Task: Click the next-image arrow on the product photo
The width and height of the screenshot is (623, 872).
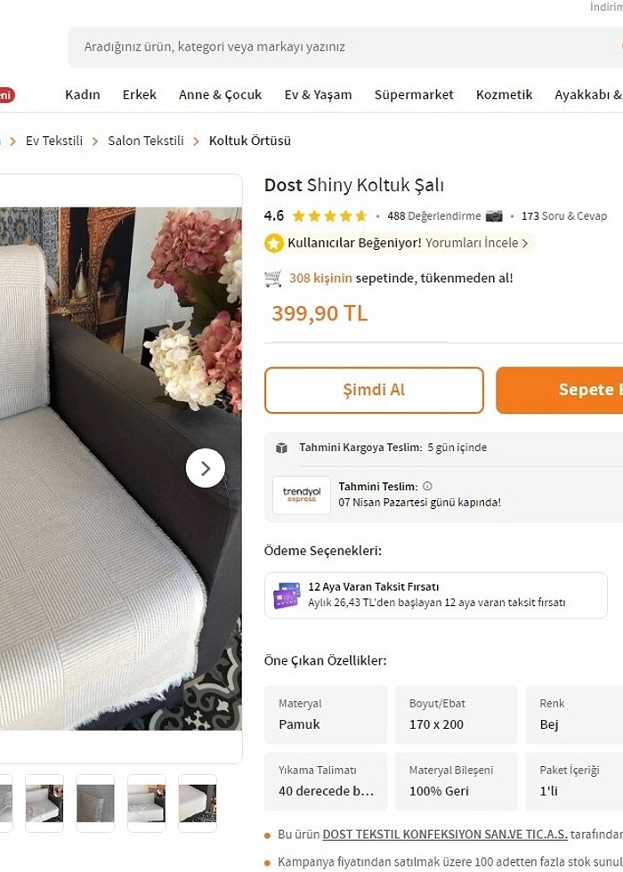Action: coord(206,468)
